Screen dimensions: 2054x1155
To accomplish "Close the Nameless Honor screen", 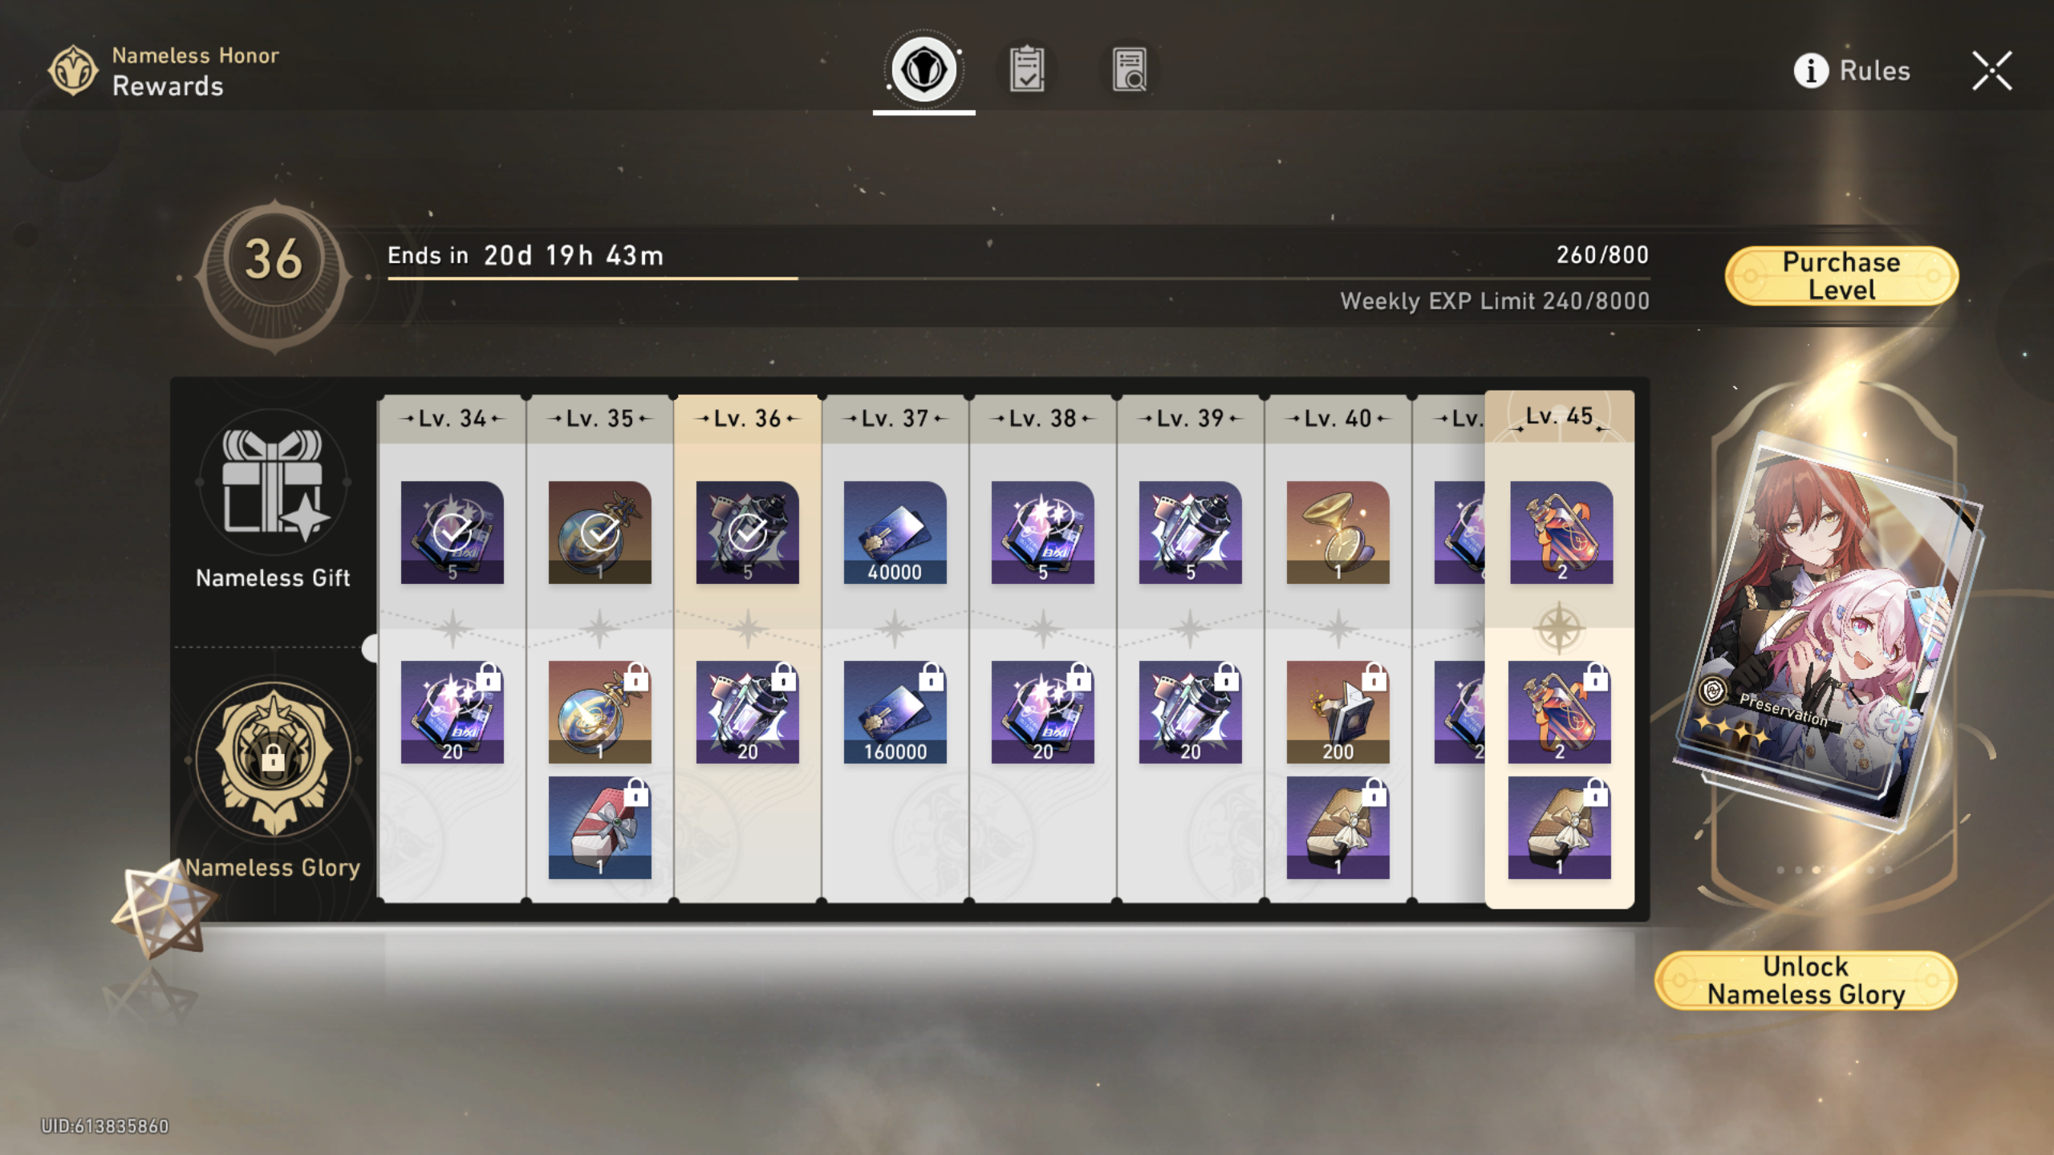I will (1992, 71).
